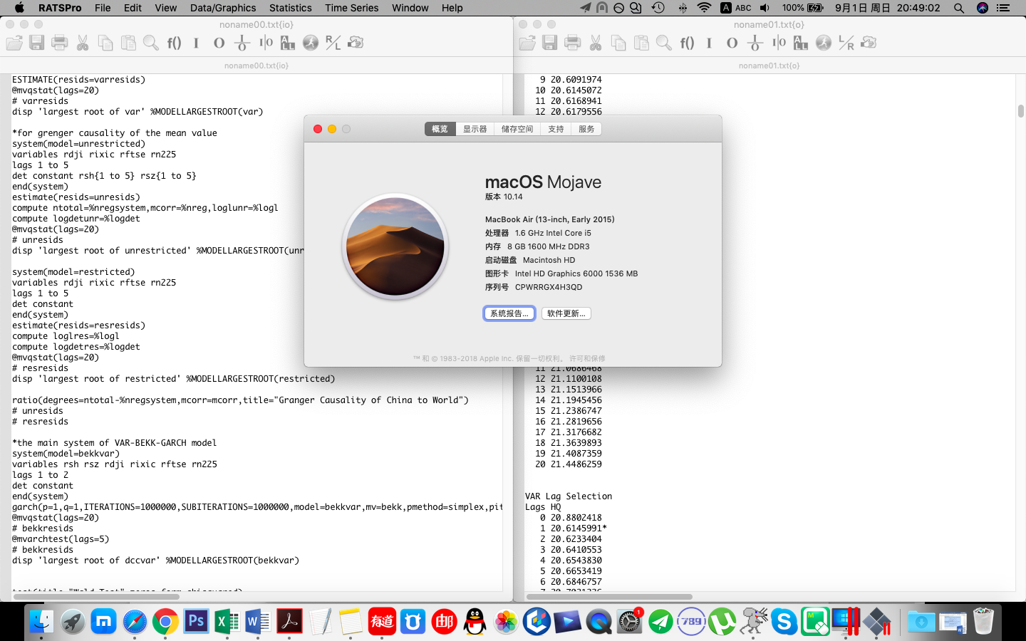The image size is (1026, 641).
Task: Click the f() function wizard icon in left window
Action: coord(174,43)
